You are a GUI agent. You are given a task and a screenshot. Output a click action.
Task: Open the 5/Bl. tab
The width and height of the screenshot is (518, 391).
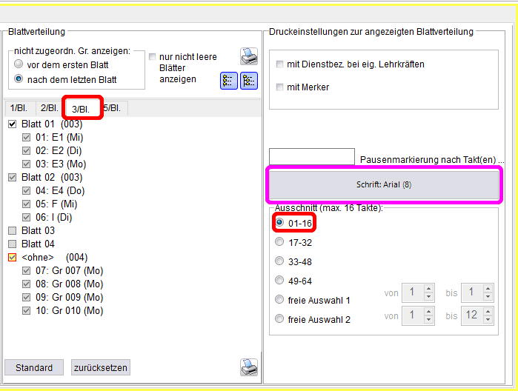(x=113, y=108)
